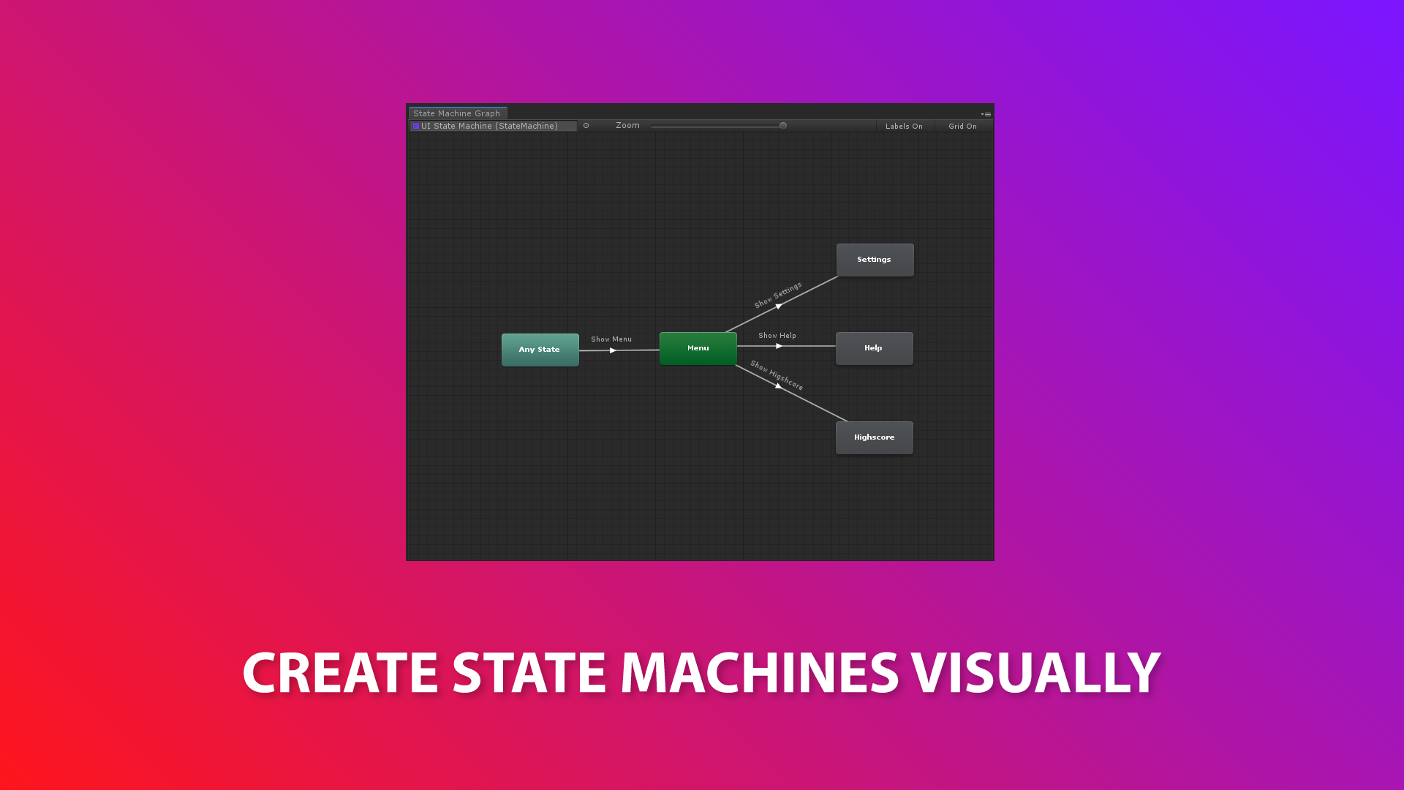Click the Show Help transition arrow
This screenshot has height=790, width=1404.
pyautogui.click(x=779, y=346)
